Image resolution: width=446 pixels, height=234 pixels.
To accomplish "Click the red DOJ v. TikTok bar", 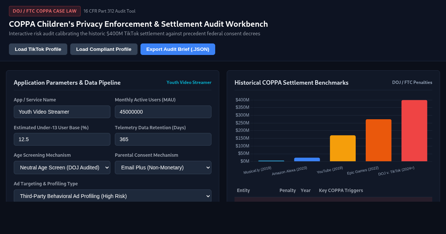I will 414,131.
